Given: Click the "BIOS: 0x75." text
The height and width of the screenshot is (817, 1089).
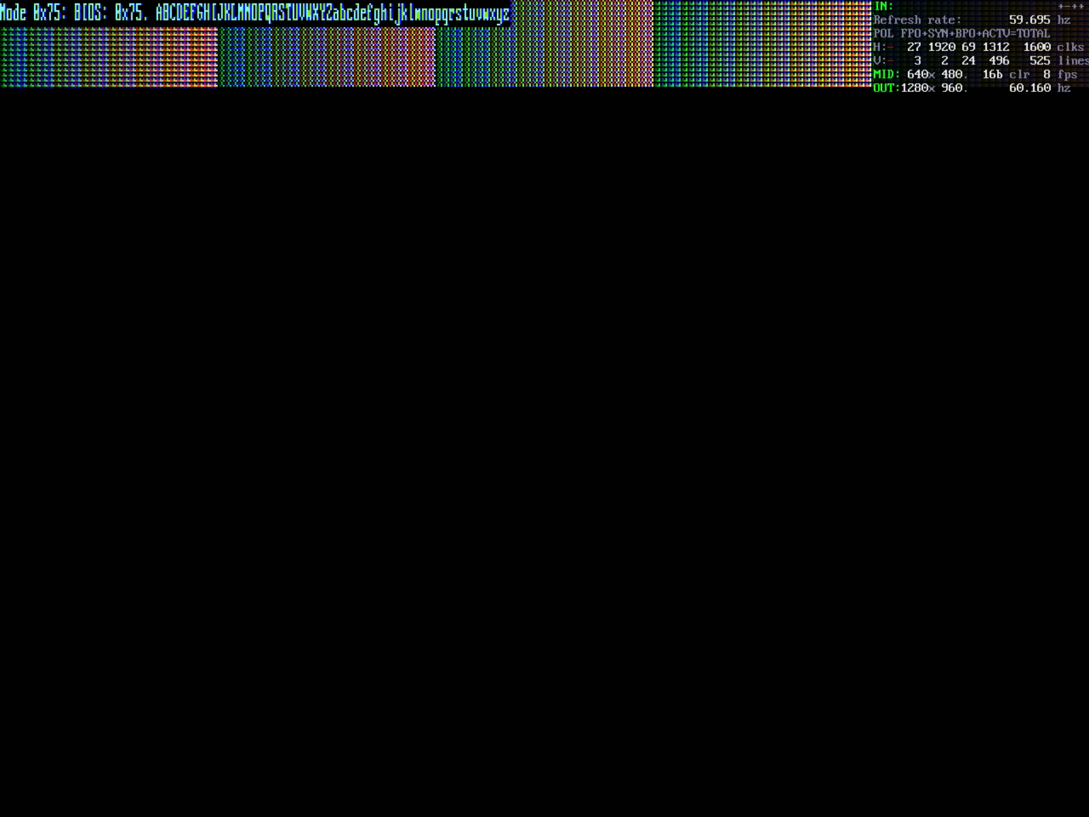Looking at the screenshot, I should tap(111, 14).
